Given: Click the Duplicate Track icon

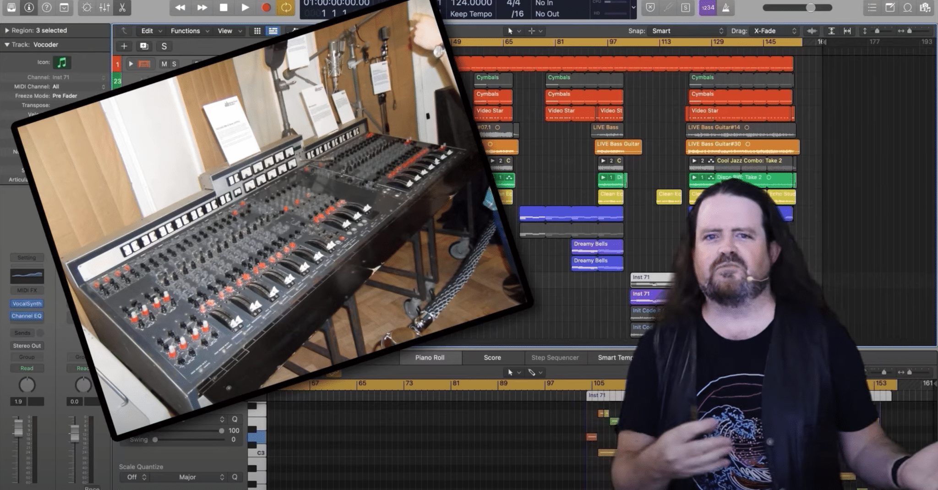Looking at the screenshot, I should tap(144, 46).
